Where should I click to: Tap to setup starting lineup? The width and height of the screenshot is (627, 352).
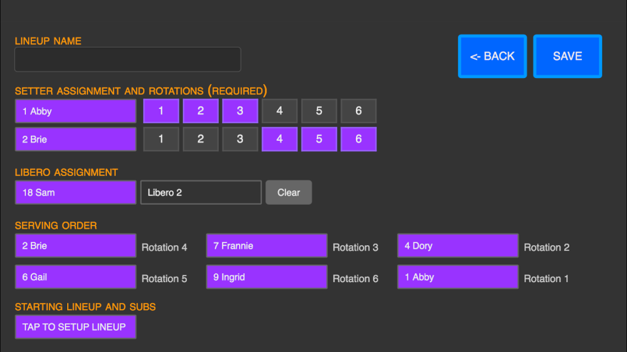tap(75, 326)
